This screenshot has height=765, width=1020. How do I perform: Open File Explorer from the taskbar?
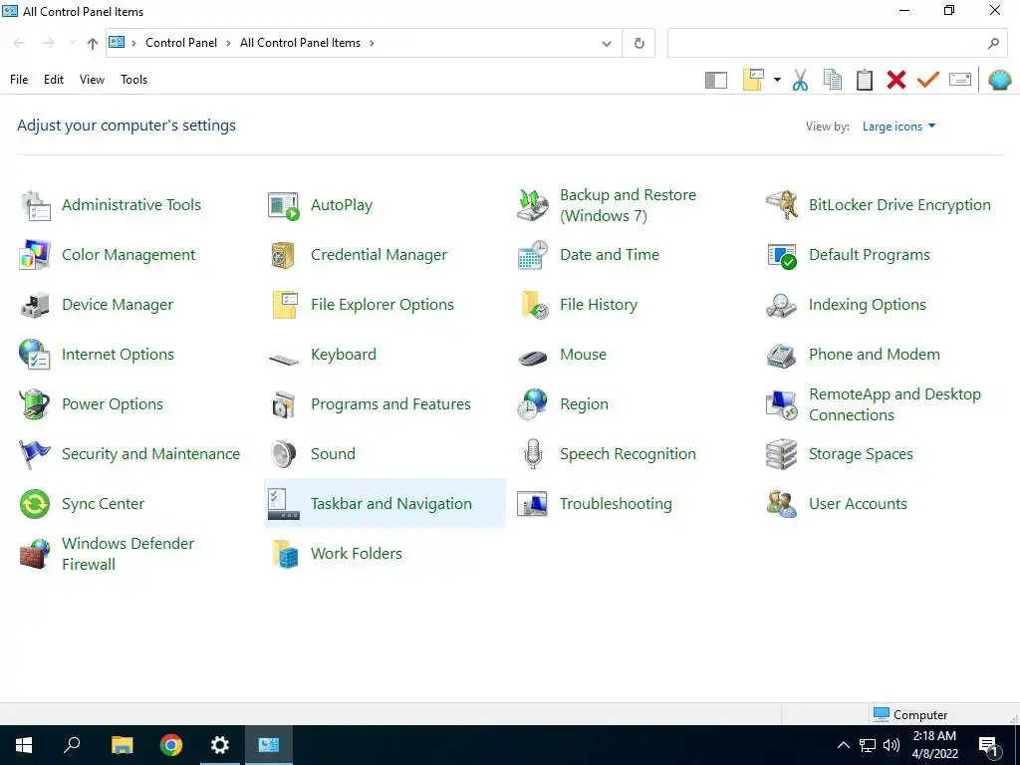click(x=123, y=745)
